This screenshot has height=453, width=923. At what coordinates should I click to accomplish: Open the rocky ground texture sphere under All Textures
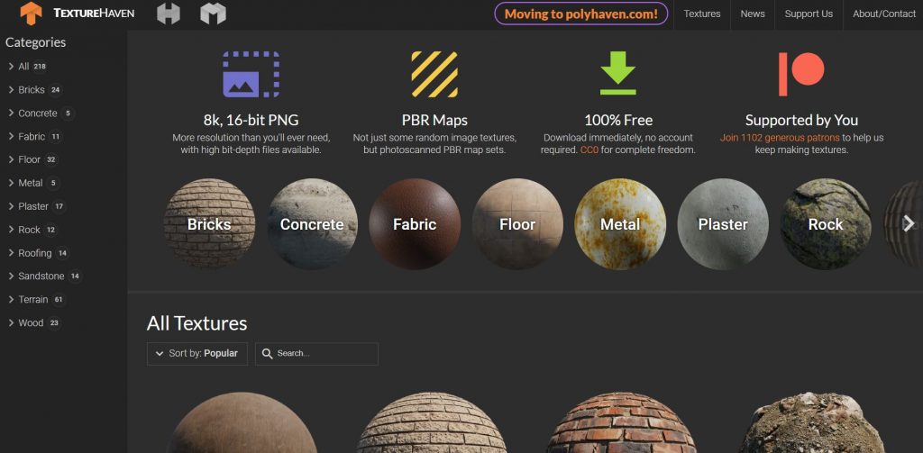click(x=812, y=423)
